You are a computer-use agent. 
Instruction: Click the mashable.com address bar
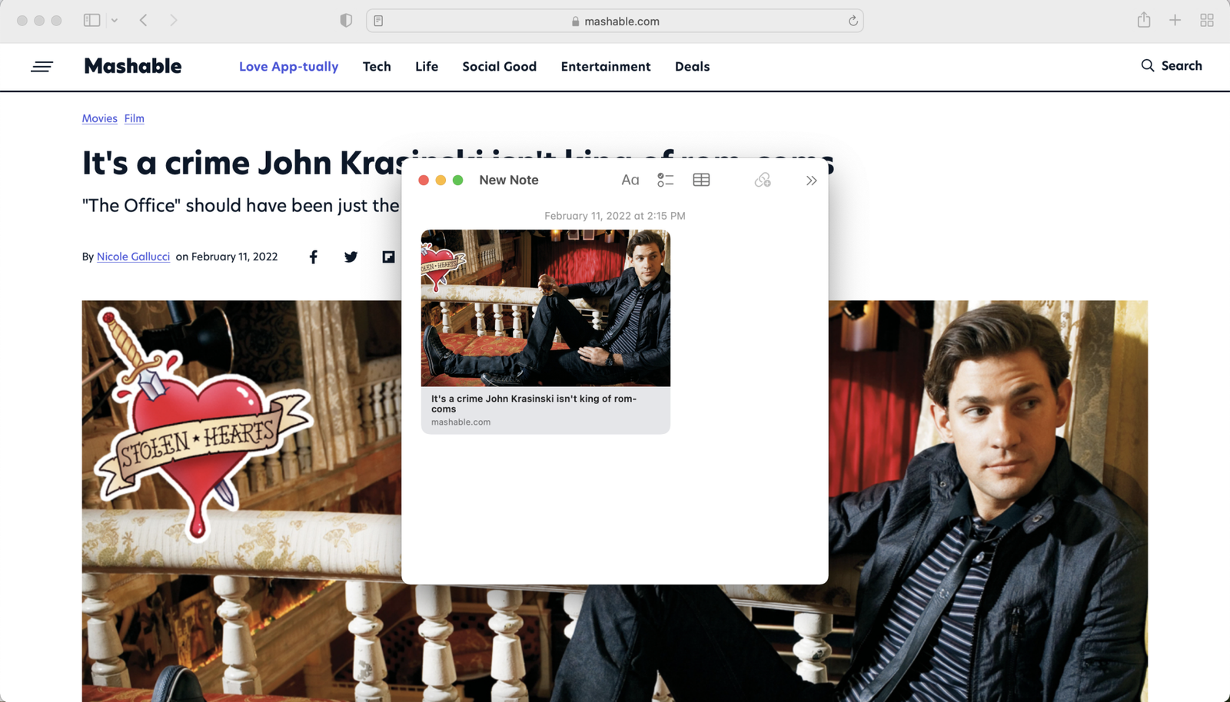pos(615,21)
